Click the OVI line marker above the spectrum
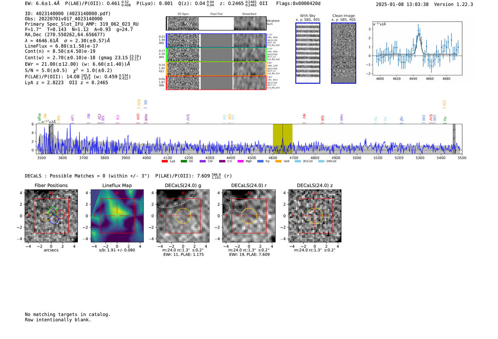Image resolution: width=498 pixels, height=339 pixels. pos(138,118)
